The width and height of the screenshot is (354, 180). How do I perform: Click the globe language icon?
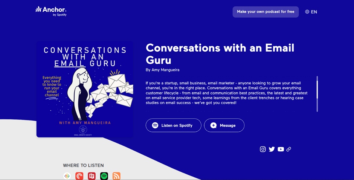point(307,12)
